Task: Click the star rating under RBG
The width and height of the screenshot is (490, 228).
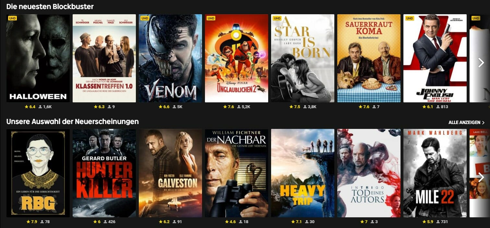Action: (x=32, y=222)
